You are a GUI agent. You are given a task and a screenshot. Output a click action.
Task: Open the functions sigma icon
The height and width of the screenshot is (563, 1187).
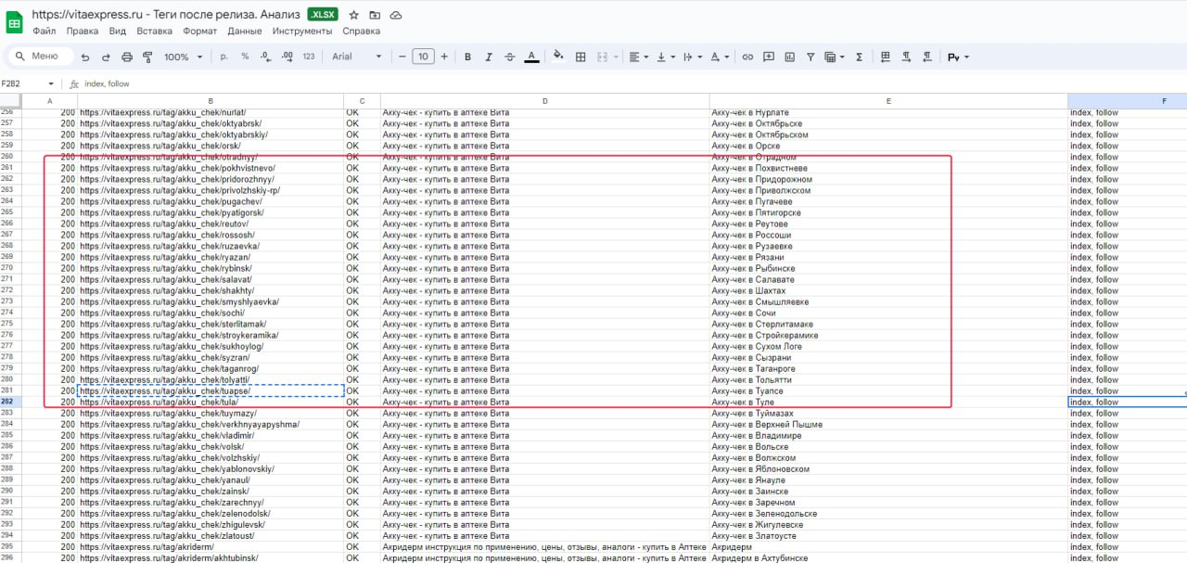tap(859, 57)
